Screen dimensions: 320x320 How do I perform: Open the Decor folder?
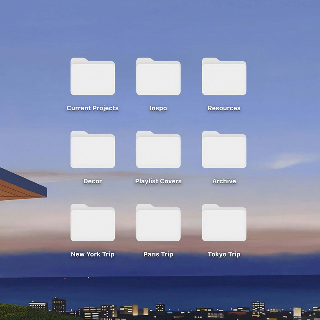(92, 151)
